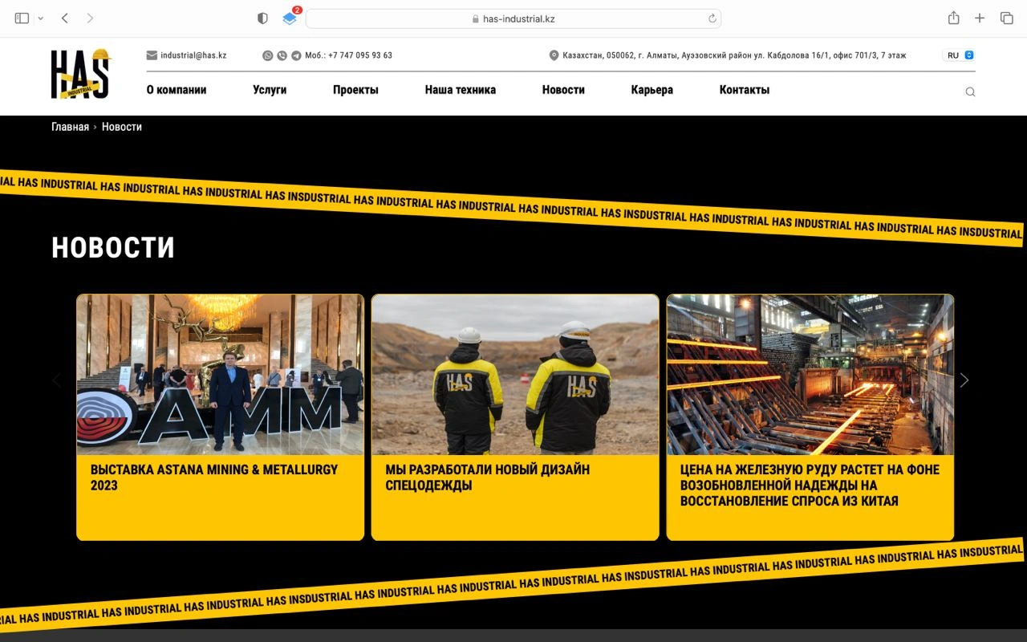The height and width of the screenshot is (642, 1027).
Task: Open the Viber contact icon
Action: [282, 55]
